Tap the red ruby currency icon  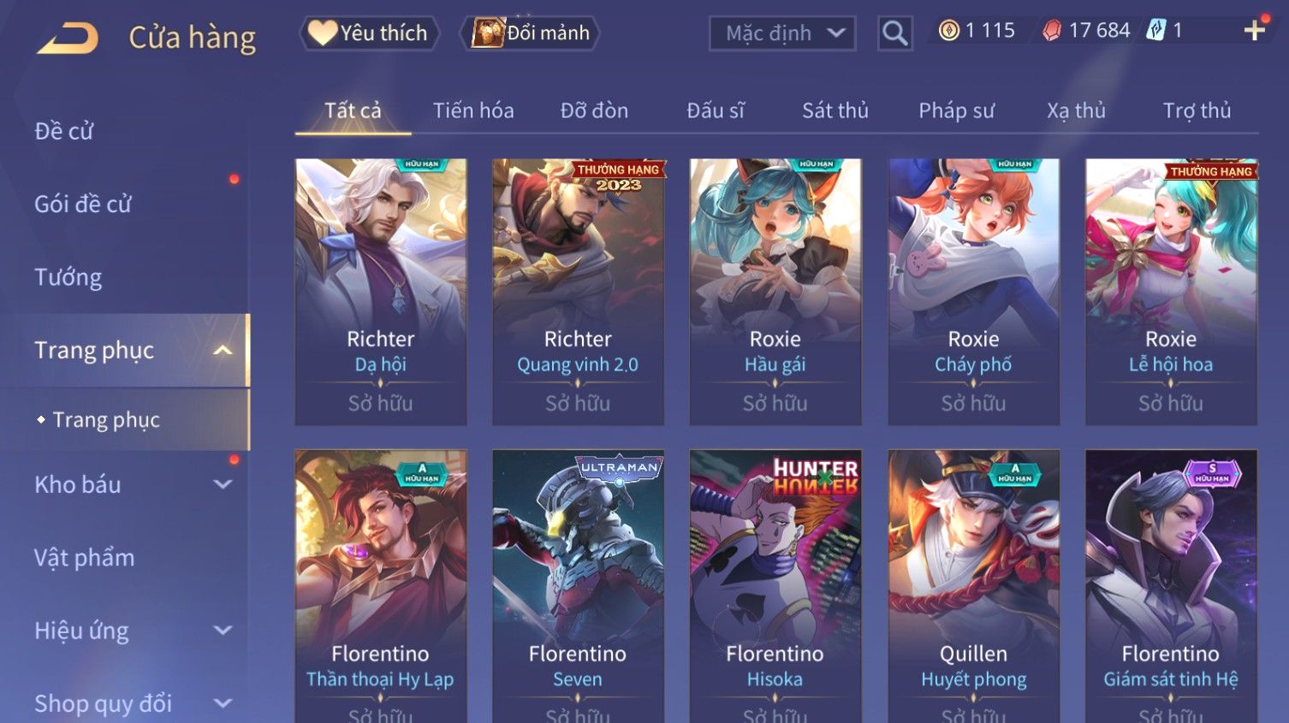click(1051, 31)
